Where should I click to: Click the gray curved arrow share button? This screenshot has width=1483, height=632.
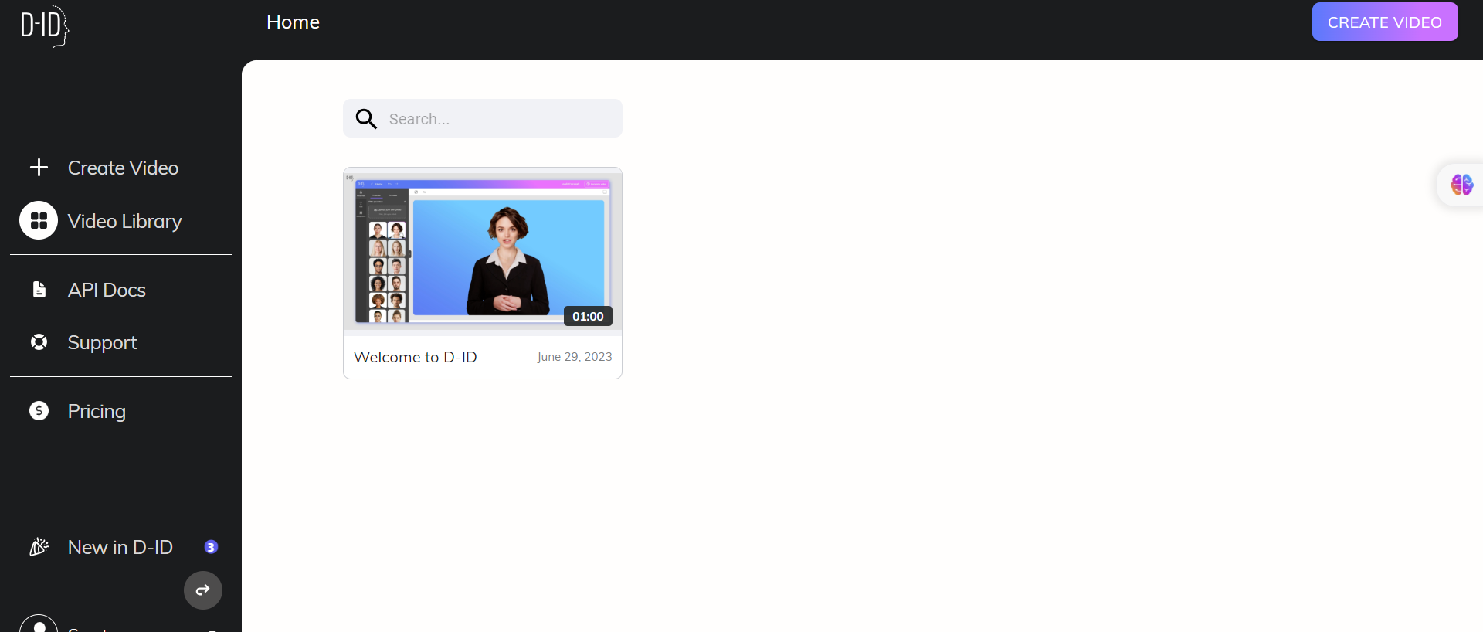(202, 590)
